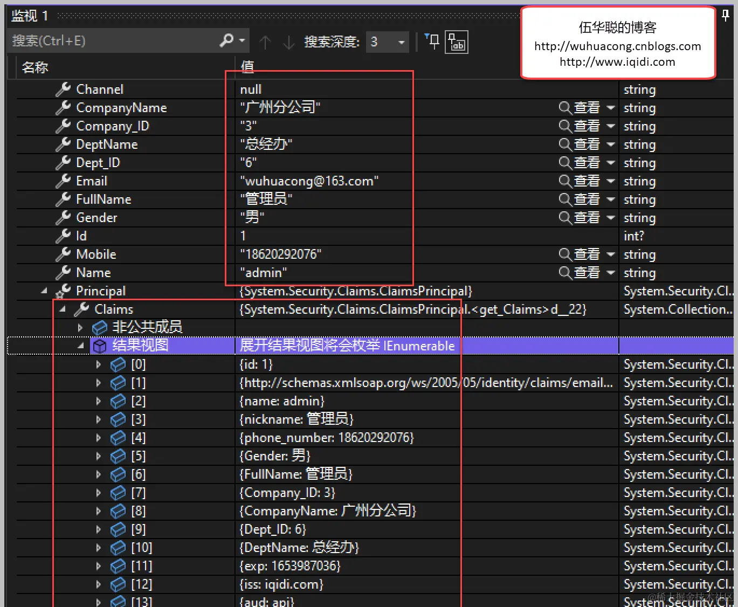Viewport: 738px width, 607px height.
Task: Toggle the pin properties toolbar icon
Action: click(x=432, y=41)
